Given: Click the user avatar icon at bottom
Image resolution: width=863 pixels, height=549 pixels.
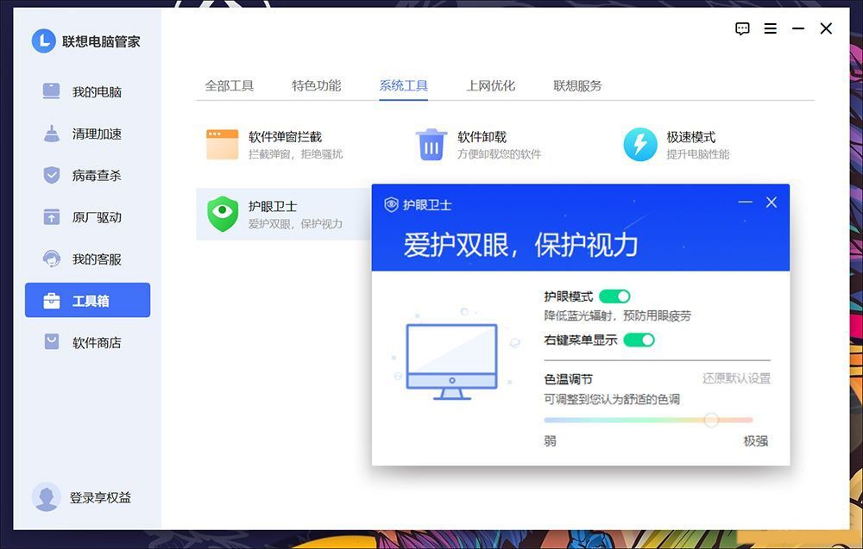Looking at the screenshot, I should tap(47, 497).
